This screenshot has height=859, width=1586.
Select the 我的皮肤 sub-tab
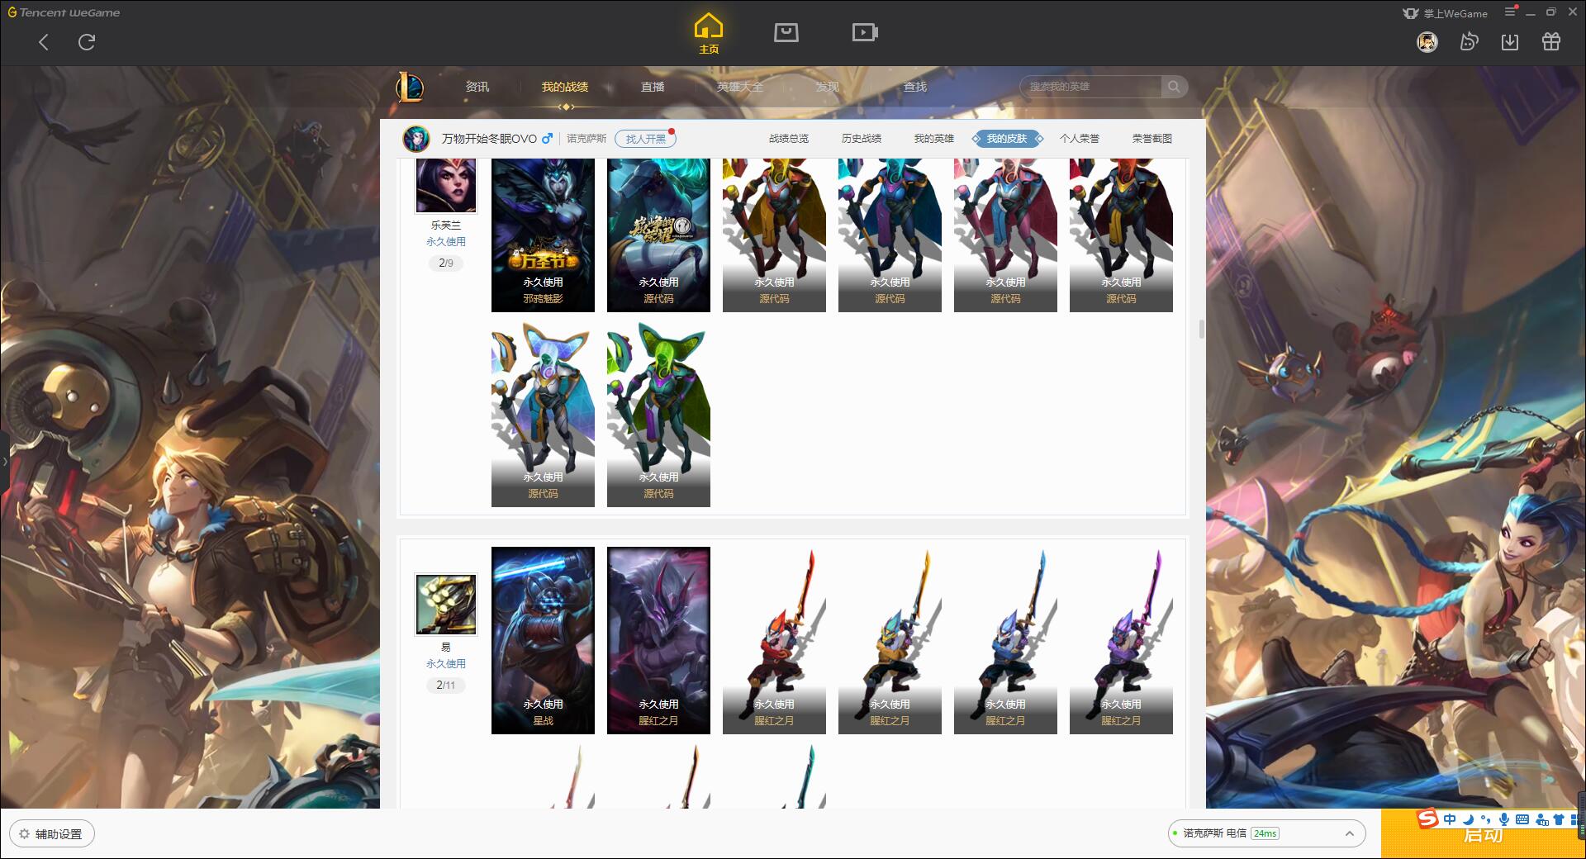tap(1007, 139)
